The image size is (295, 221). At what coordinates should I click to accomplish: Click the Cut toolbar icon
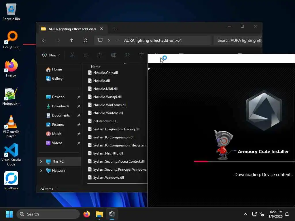72,55
